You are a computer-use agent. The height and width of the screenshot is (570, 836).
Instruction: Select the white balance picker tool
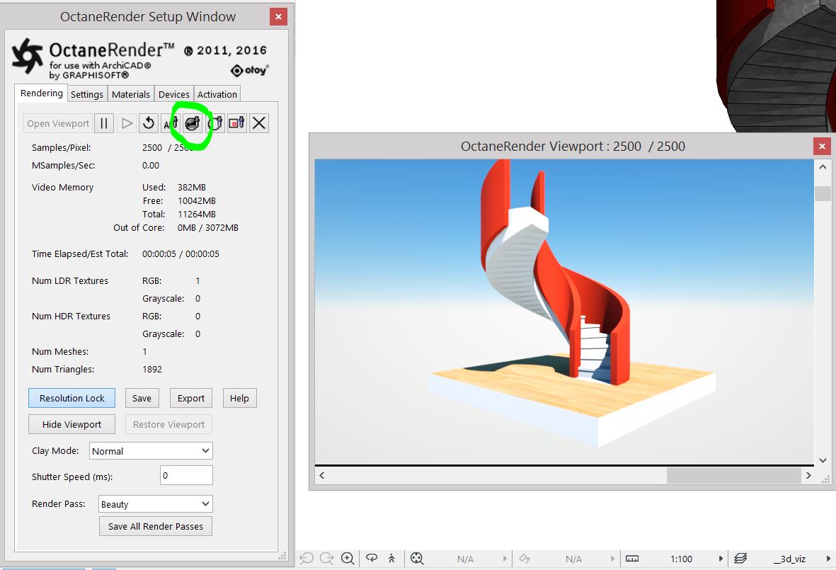(x=215, y=123)
